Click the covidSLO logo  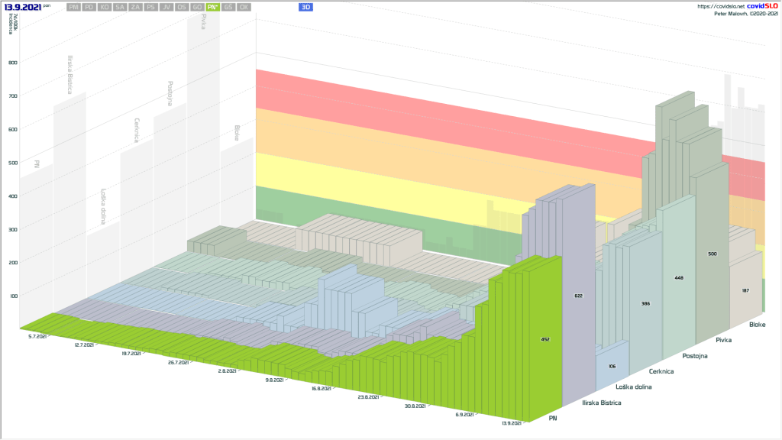[762, 6]
